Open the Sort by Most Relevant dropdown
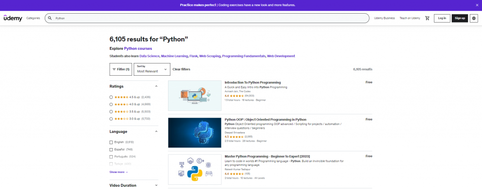This screenshot has width=482, height=189. click(151, 69)
